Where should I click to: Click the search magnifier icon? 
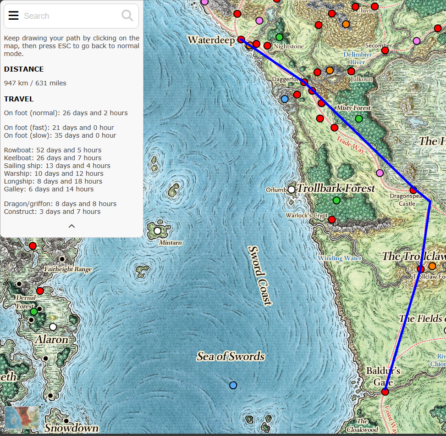(127, 16)
